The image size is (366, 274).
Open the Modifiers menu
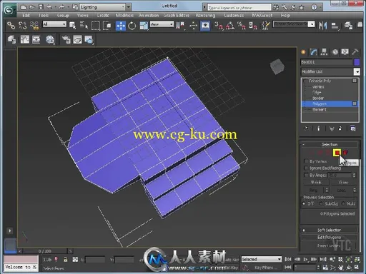coord(124,16)
